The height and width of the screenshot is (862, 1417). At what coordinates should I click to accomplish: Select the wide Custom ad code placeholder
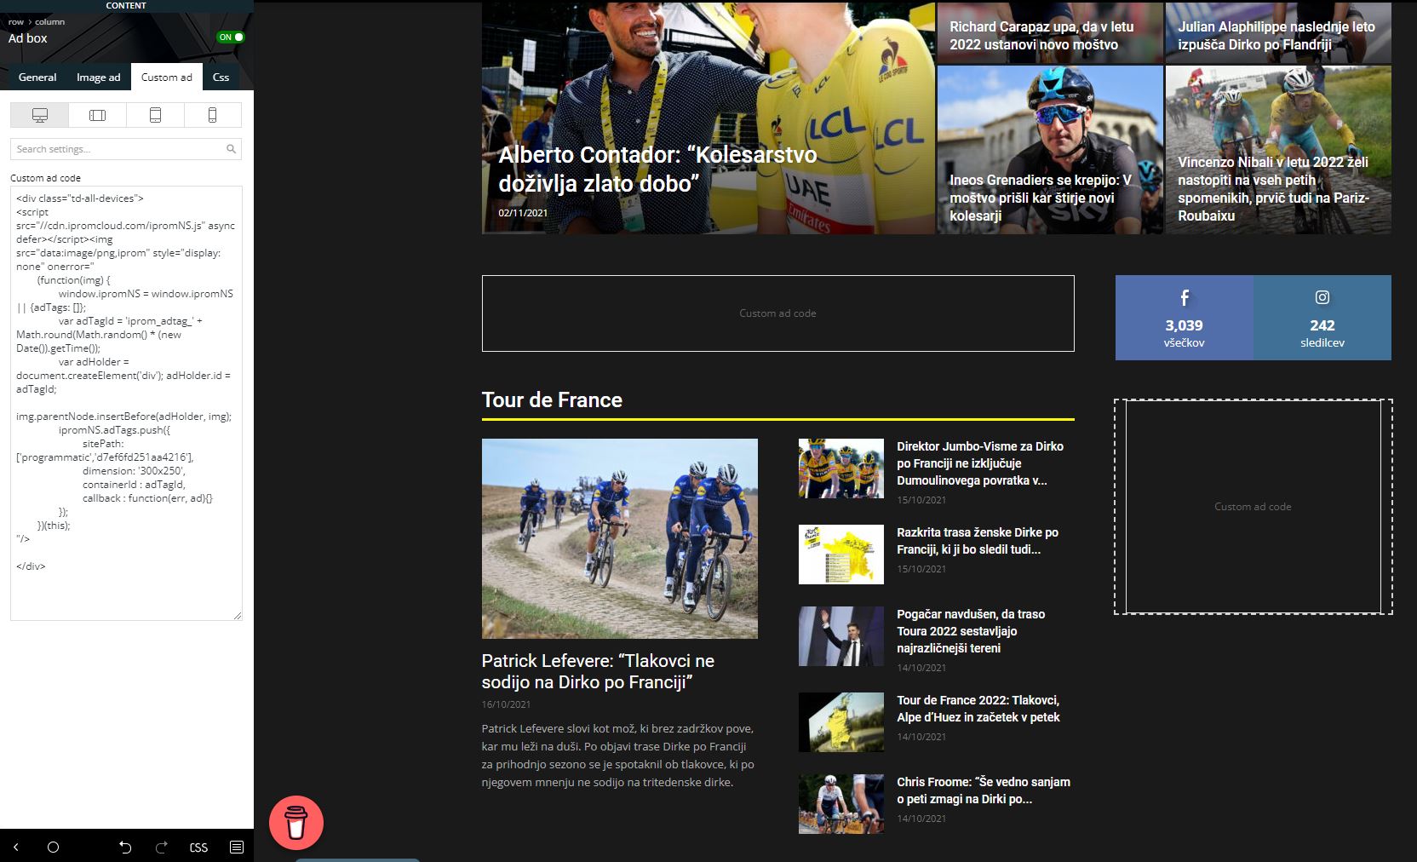tap(778, 313)
